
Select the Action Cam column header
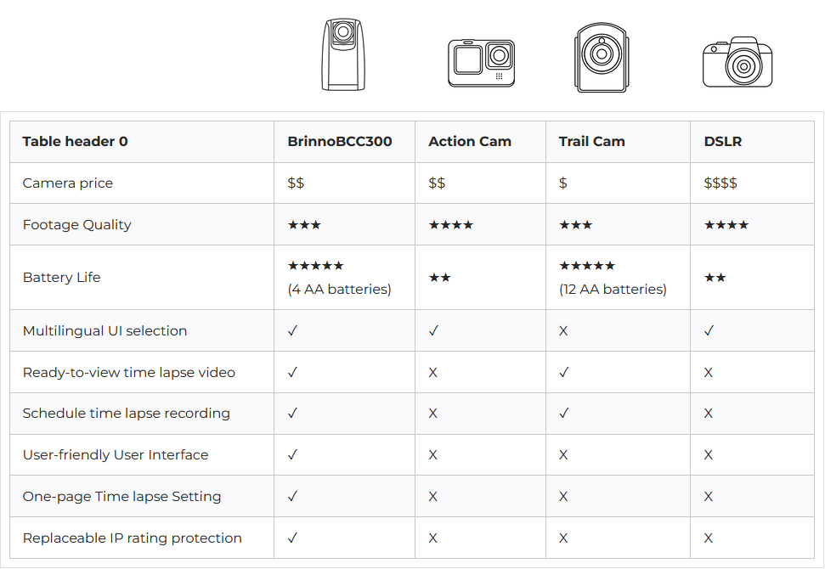pos(470,142)
